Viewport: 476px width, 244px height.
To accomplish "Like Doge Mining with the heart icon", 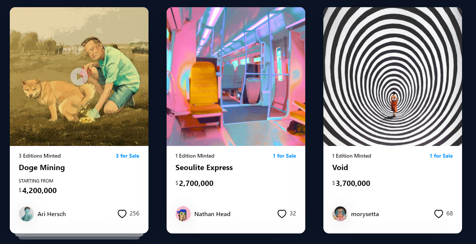I will [122, 214].
